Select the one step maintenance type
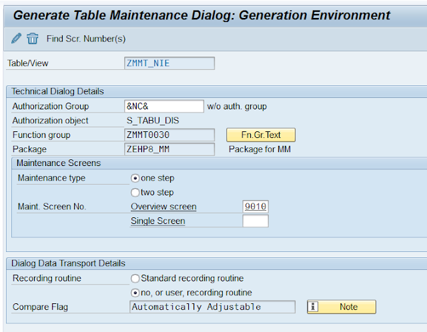The image size is (427, 332). click(135, 178)
